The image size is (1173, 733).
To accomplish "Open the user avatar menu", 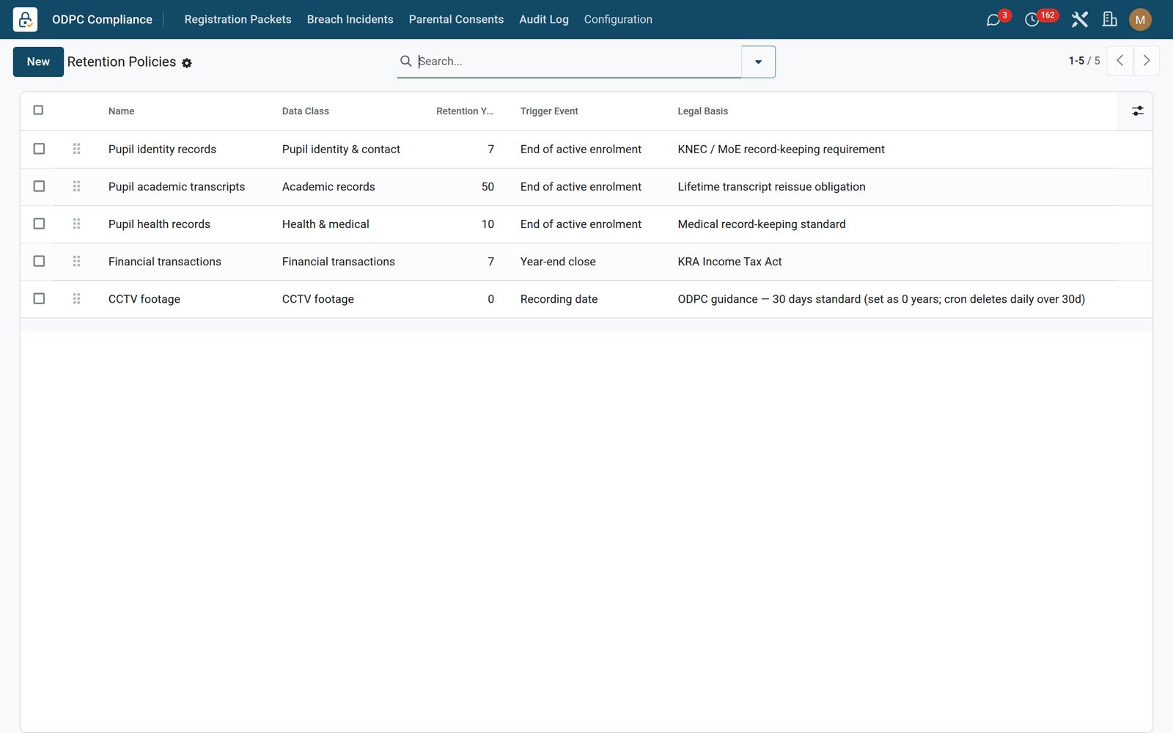I will (x=1140, y=20).
